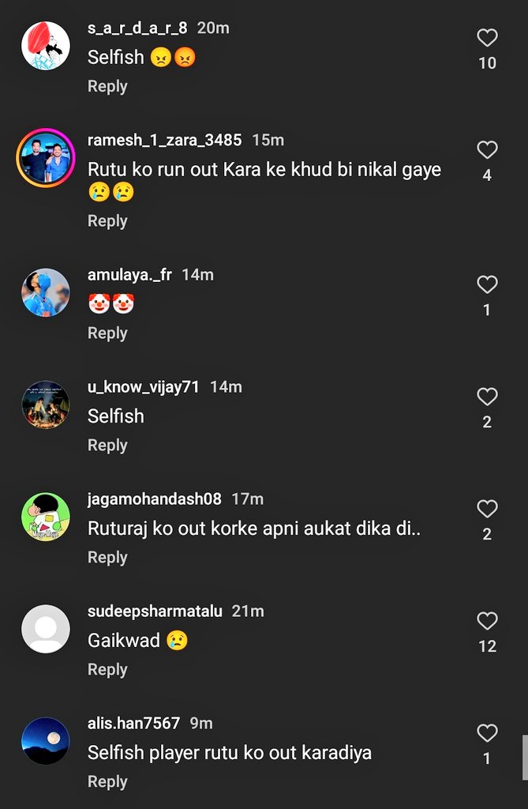Heart the comment from jagamohandash08
The image size is (528, 809).
click(487, 509)
